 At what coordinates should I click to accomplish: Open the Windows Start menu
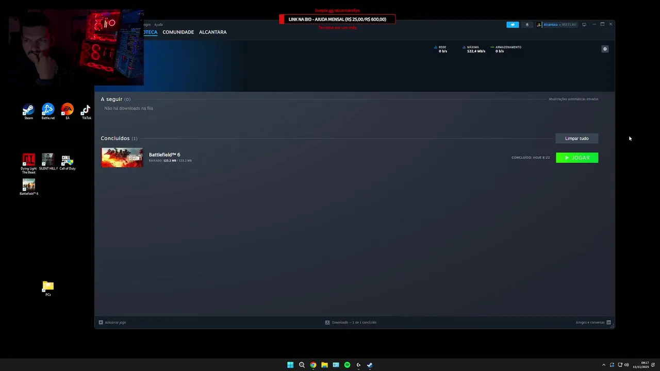pyautogui.click(x=290, y=365)
